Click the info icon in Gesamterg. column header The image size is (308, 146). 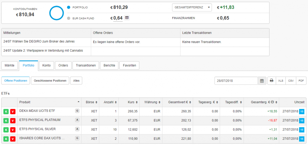[272, 102]
